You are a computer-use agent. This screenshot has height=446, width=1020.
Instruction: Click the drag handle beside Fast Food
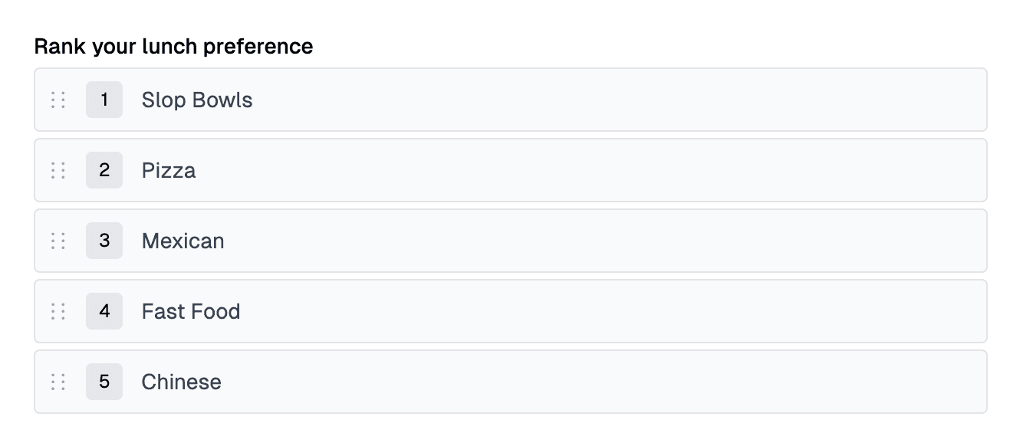coord(58,311)
